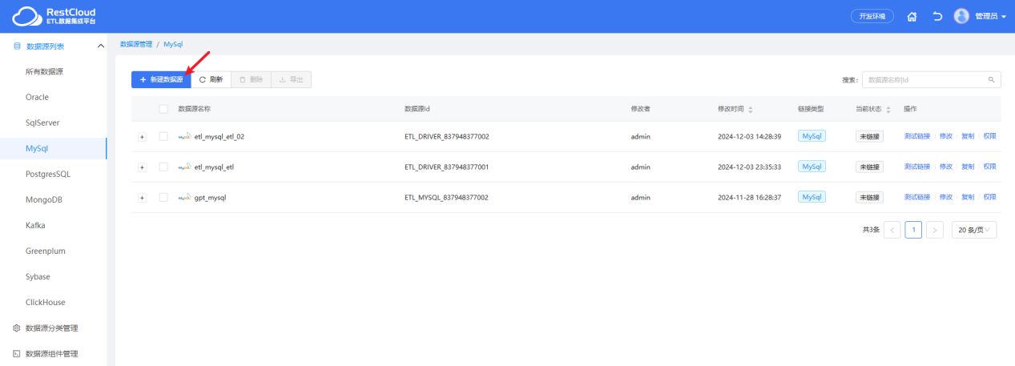This screenshot has width=1015, height=366.
Task: Click 数据源管理 breadcrumb link
Action: click(x=136, y=44)
